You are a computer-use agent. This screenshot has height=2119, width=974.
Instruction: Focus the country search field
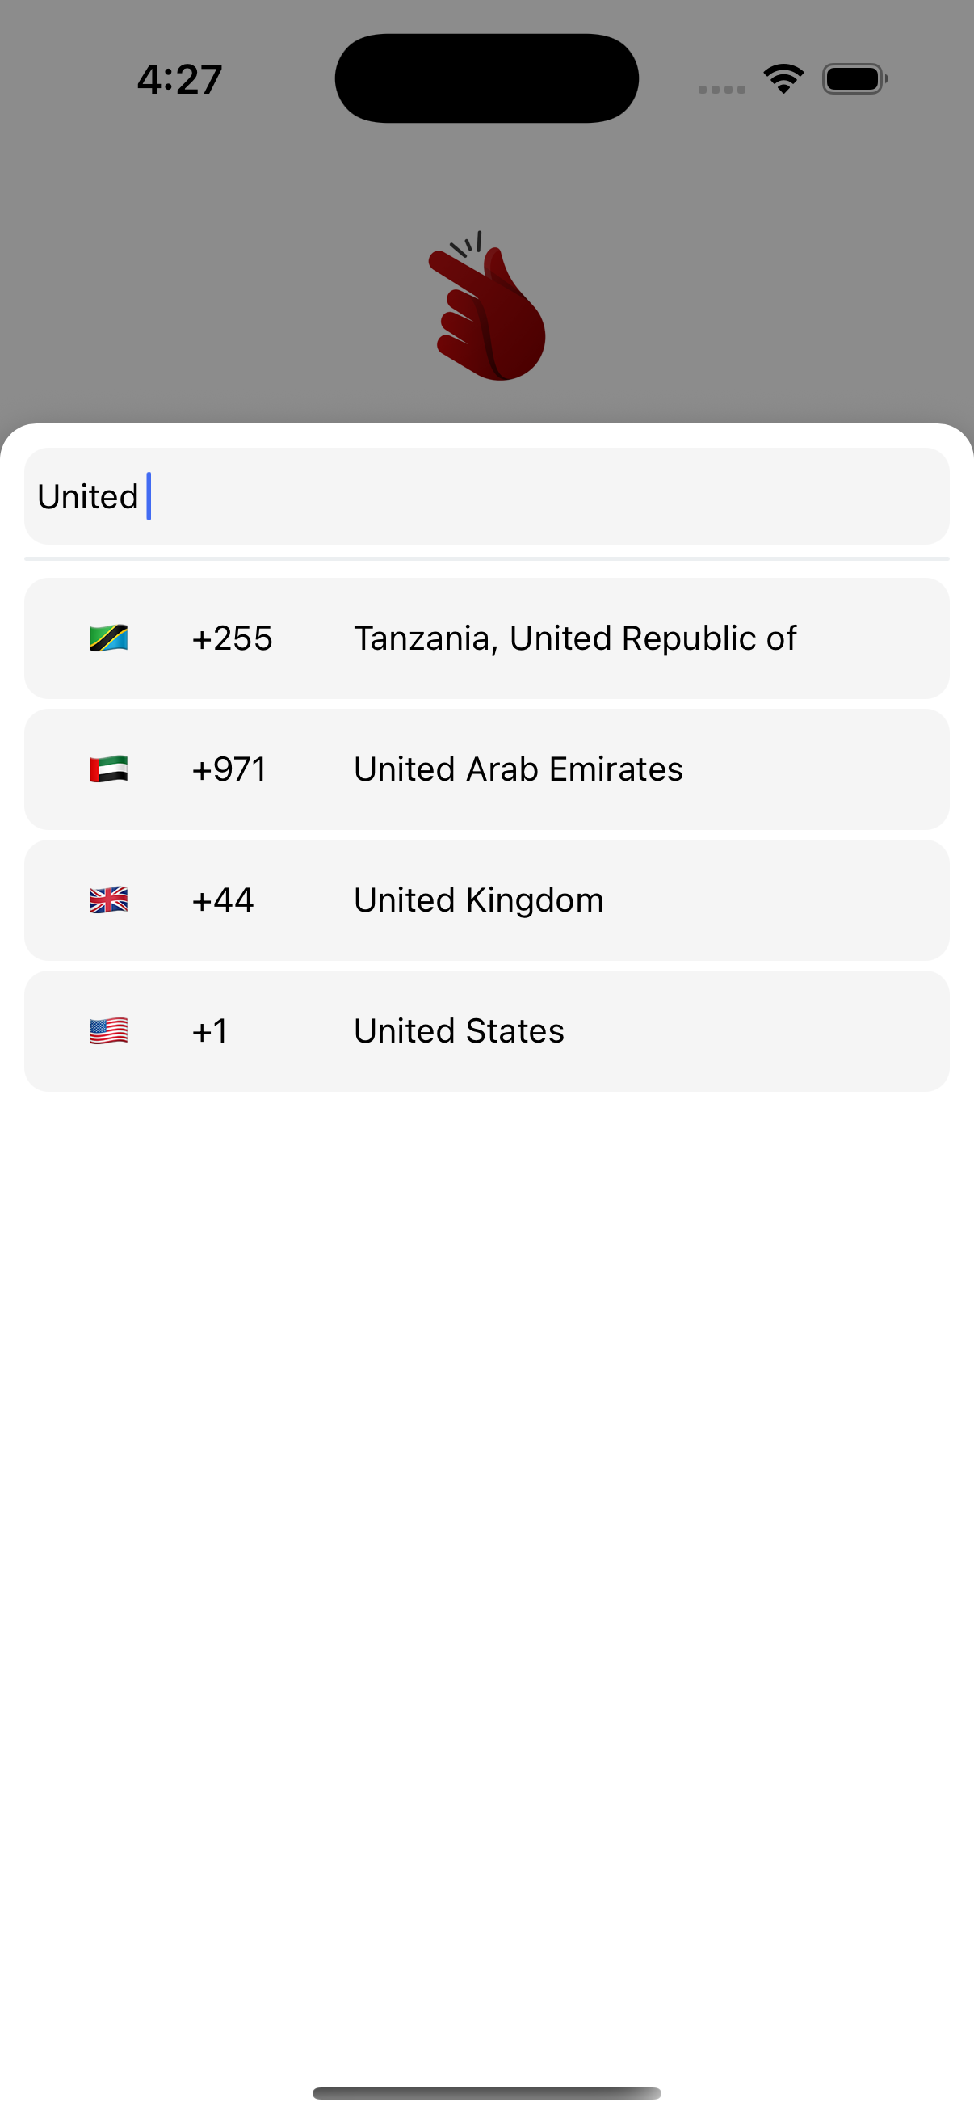[486, 496]
